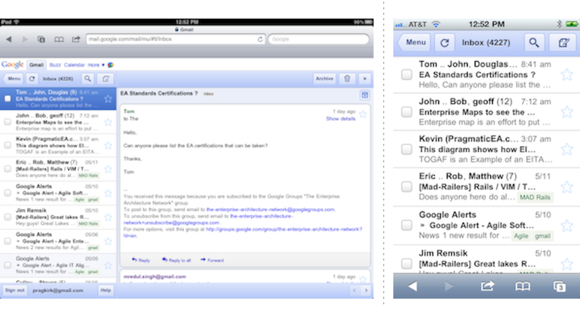Viewport: 580px width, 309px height.
Task: Check iPhone Kevin PragmaticEA checkbox
Action: point(406,149)
